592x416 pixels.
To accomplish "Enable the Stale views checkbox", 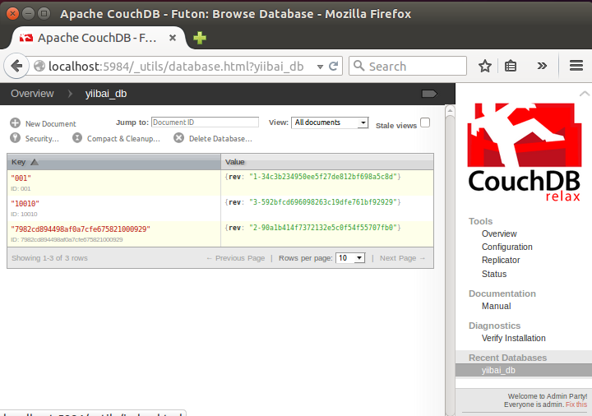I will coord(425,123).
